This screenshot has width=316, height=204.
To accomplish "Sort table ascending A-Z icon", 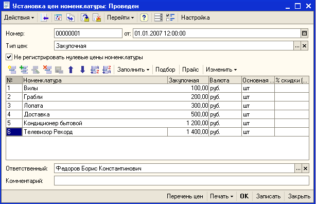I will (x=95, y=70).
